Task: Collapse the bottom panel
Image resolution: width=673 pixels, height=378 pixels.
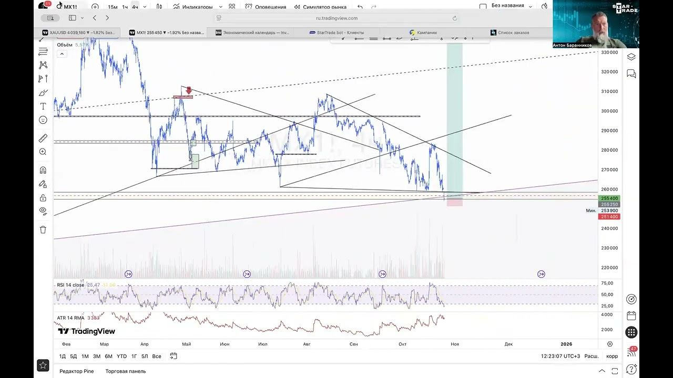Action: point(601,371)
